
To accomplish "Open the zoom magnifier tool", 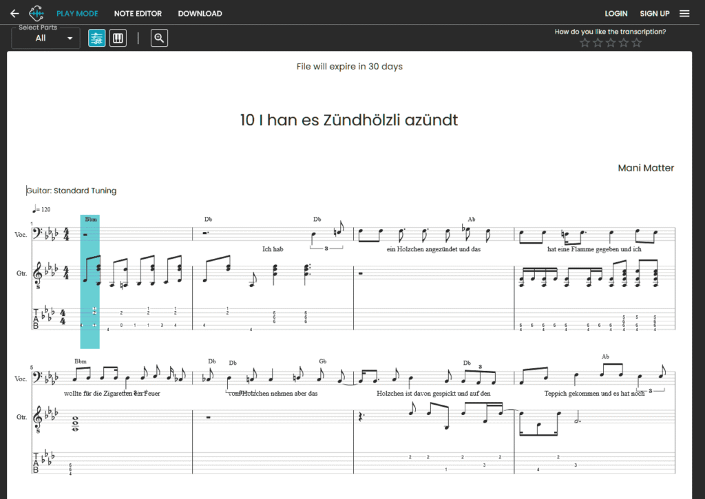I will coord(159,38).
